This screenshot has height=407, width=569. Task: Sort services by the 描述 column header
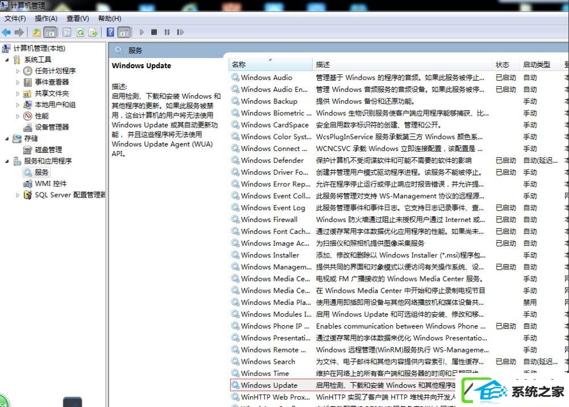point(402,65)
